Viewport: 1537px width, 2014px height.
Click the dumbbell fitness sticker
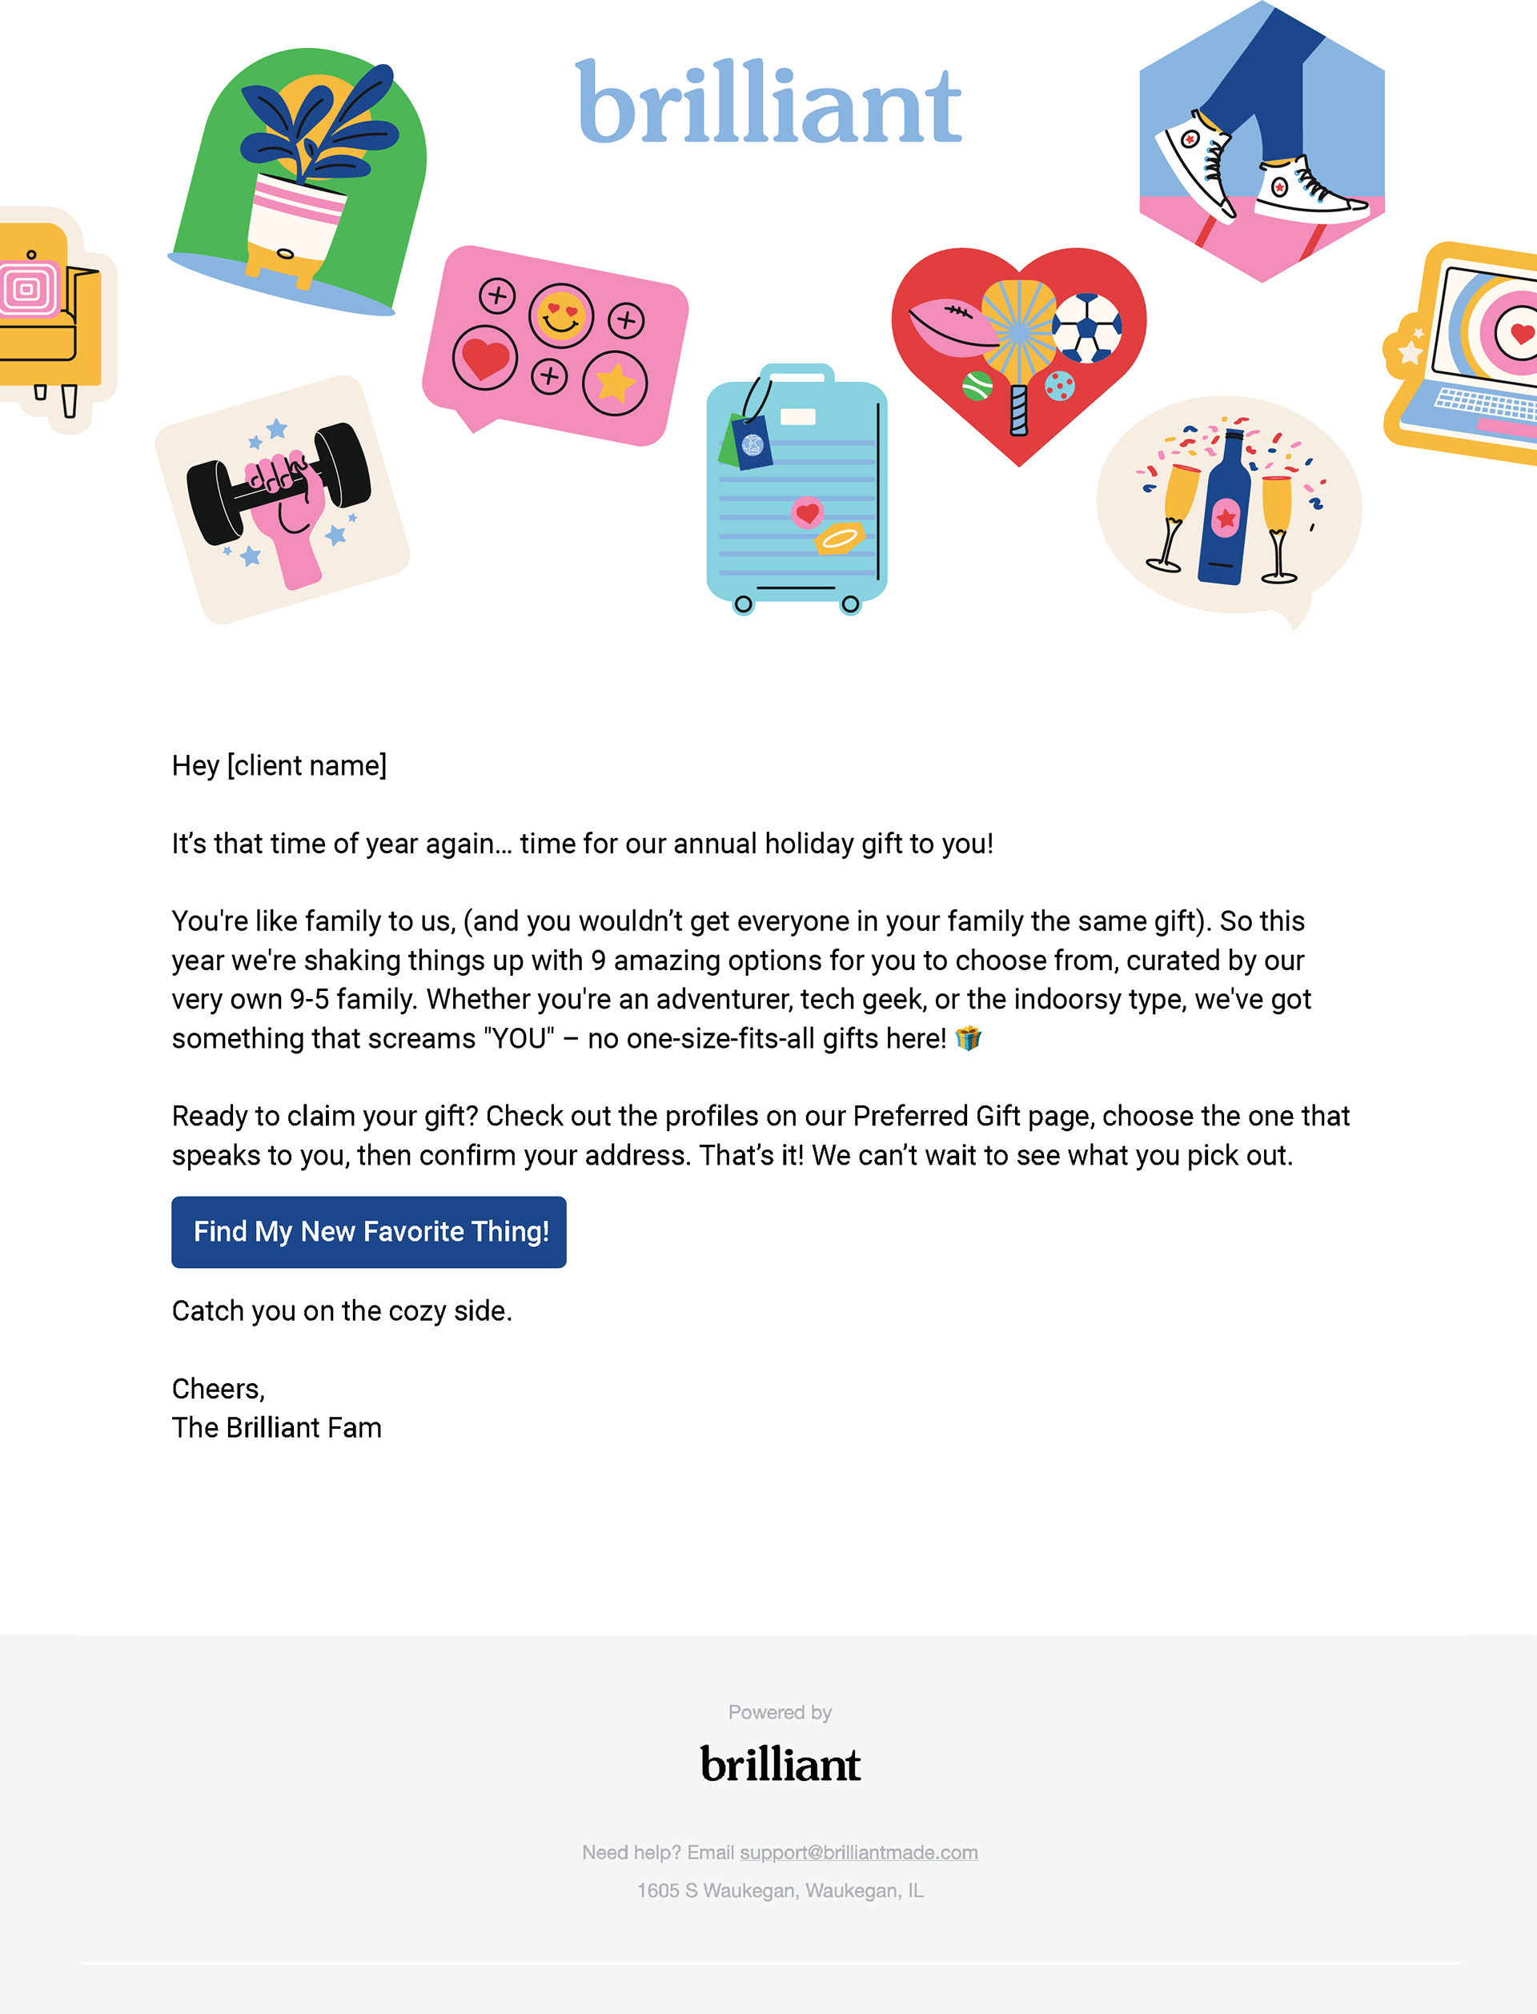pyautogui.click(x=281, y=500)
